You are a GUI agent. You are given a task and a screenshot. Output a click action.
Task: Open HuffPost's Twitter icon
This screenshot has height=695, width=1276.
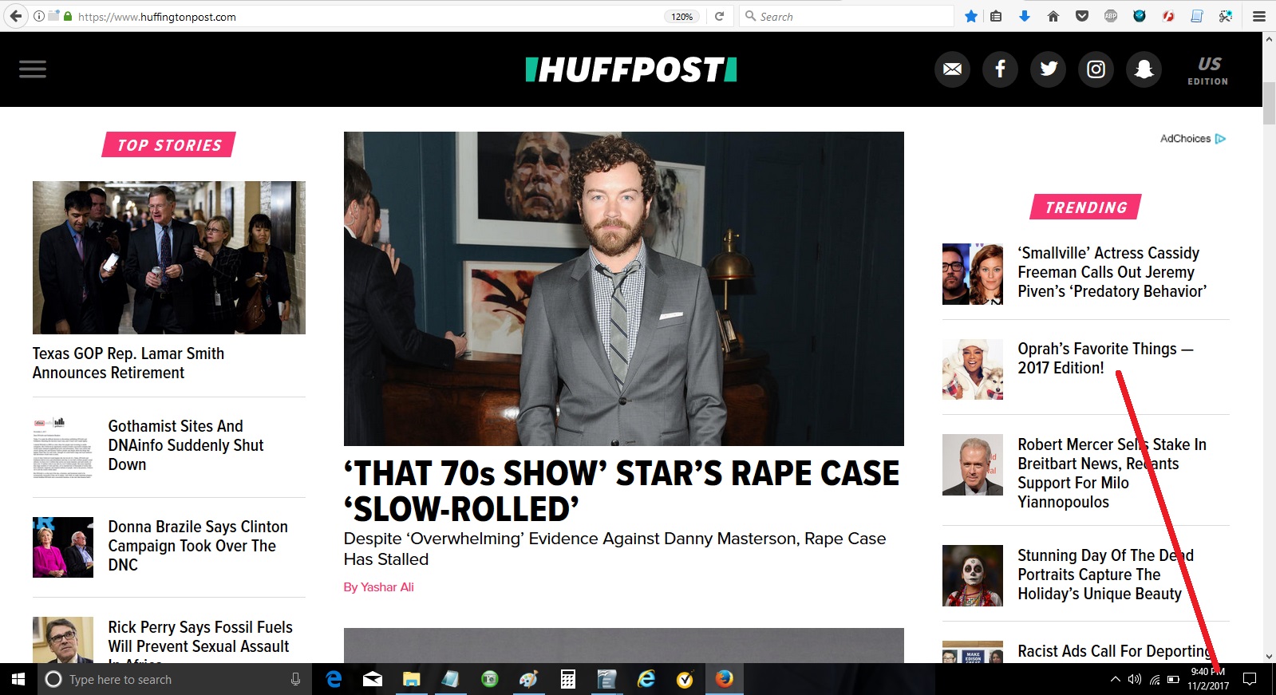tap(1049, 69)
